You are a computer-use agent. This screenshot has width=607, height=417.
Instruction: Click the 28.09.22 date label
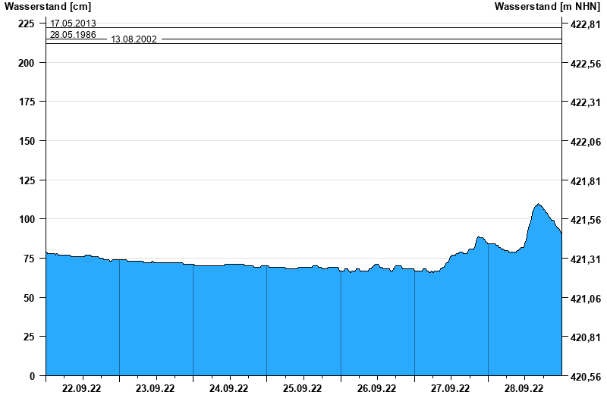[x=524, y=388]
